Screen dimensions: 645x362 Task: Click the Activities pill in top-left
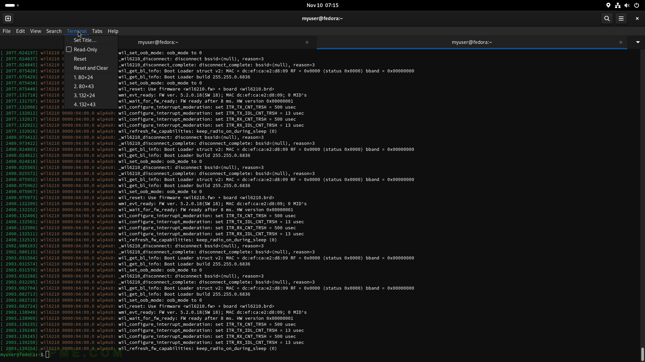click(12, 5)
